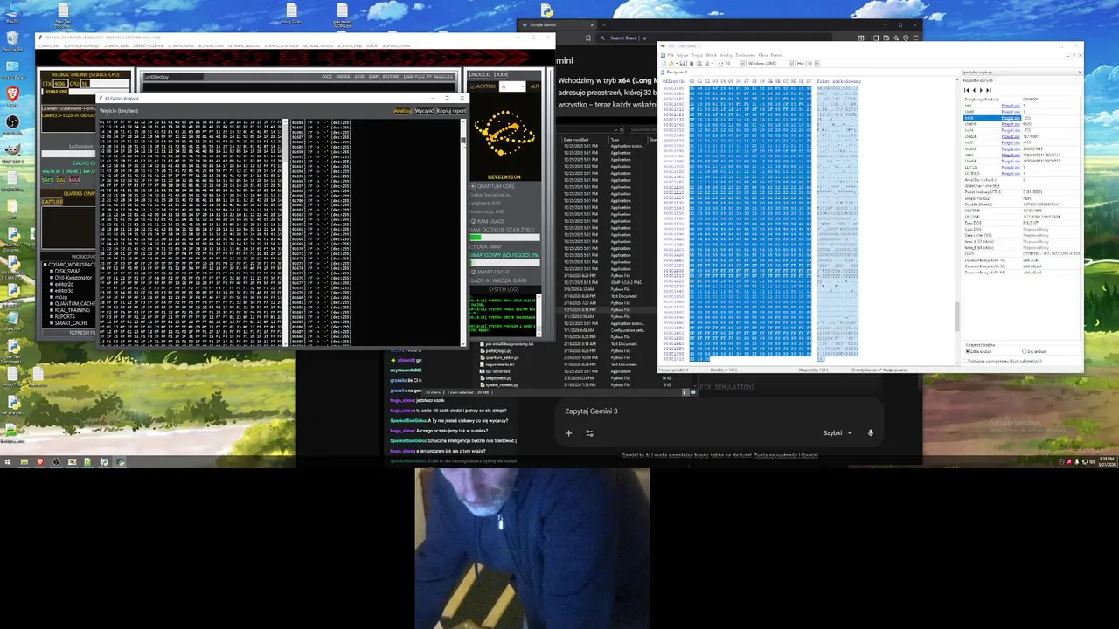
Task: Select the SAFE cache mode button
Action: [47, 180]
